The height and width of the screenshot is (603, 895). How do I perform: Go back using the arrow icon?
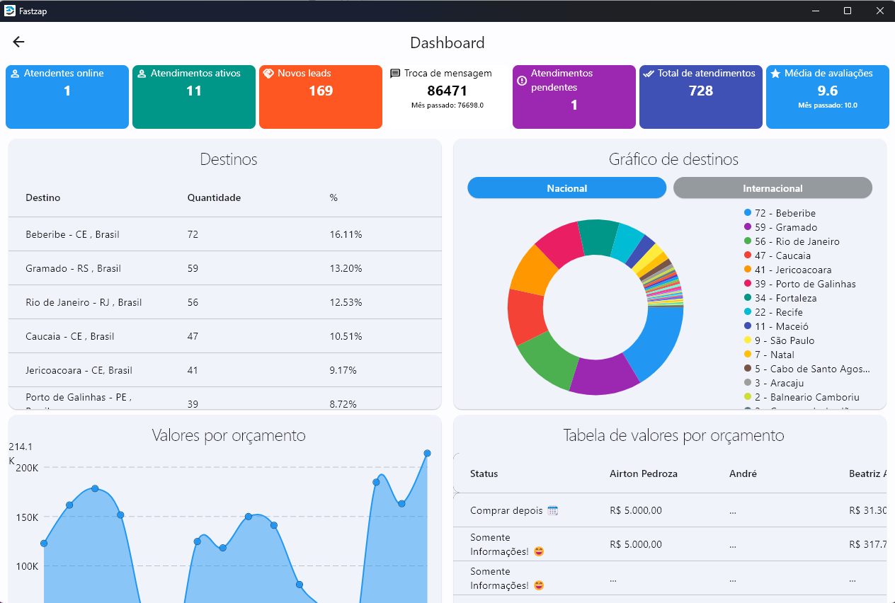pos(18,42)
